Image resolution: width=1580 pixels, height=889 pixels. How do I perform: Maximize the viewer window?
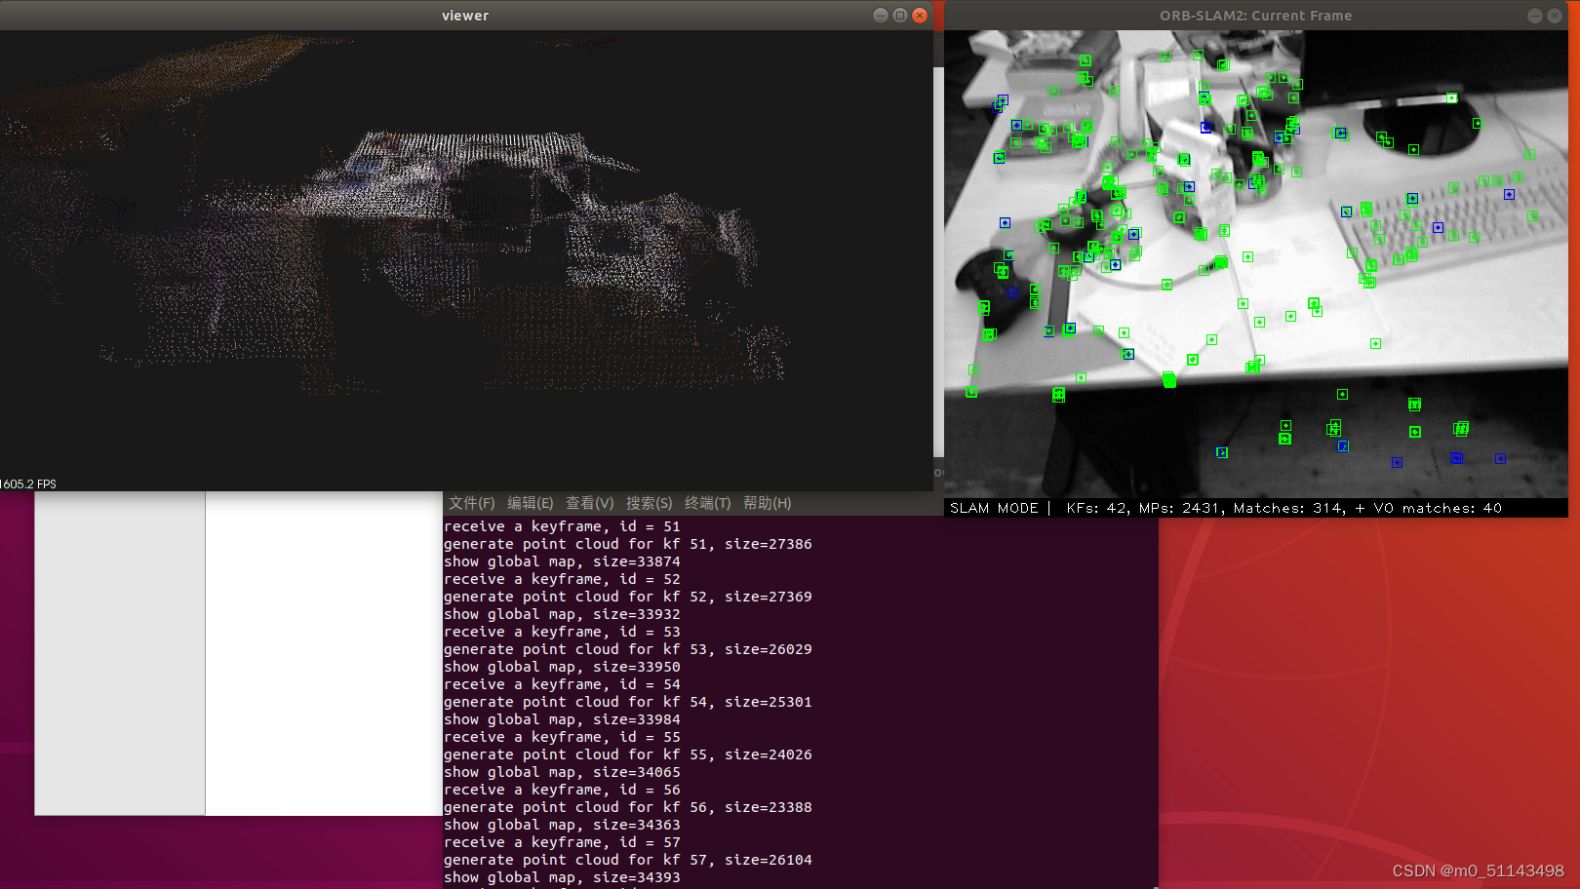click(x=898, y=15)
